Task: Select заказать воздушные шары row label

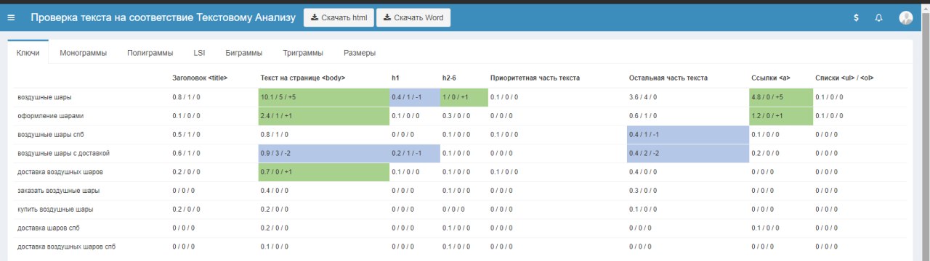Action: point(58,191)
